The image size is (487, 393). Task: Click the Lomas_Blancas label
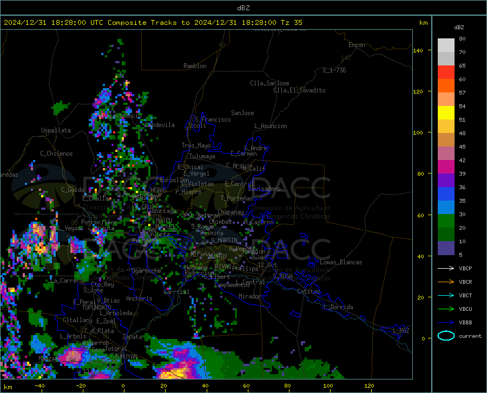click(341, 262)
